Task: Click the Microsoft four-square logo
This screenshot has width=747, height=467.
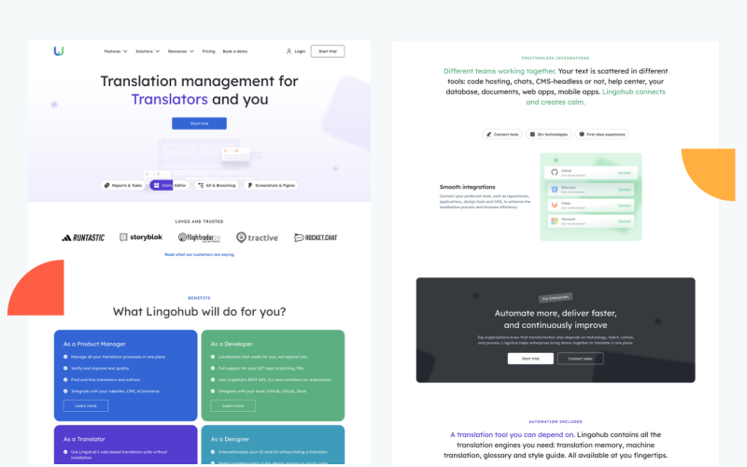Action: point(554,221)
